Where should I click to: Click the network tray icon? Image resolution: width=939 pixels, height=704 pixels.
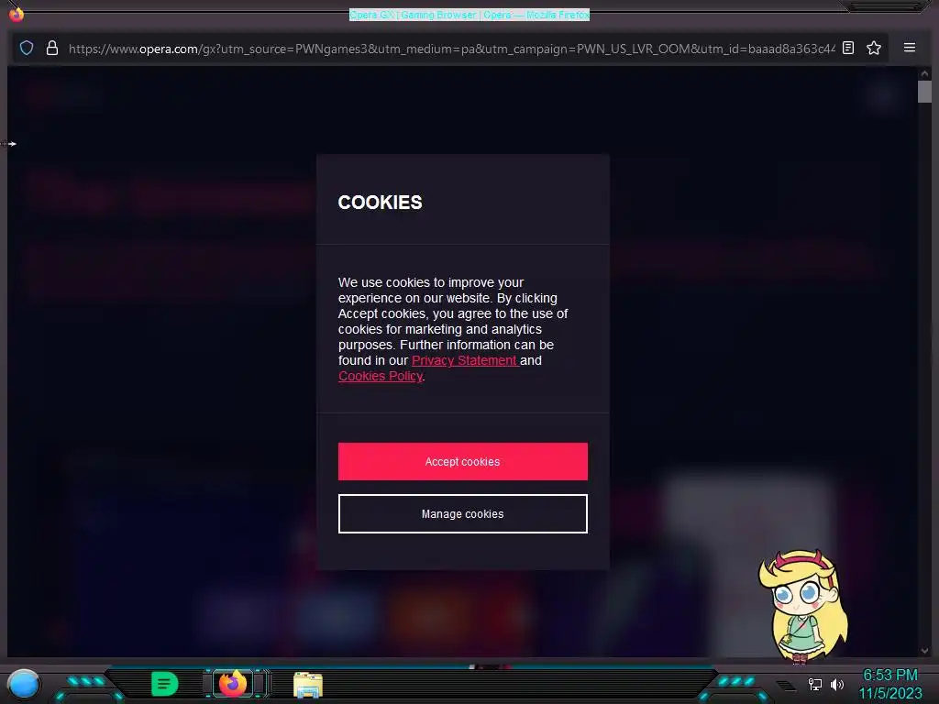point(814,684)
